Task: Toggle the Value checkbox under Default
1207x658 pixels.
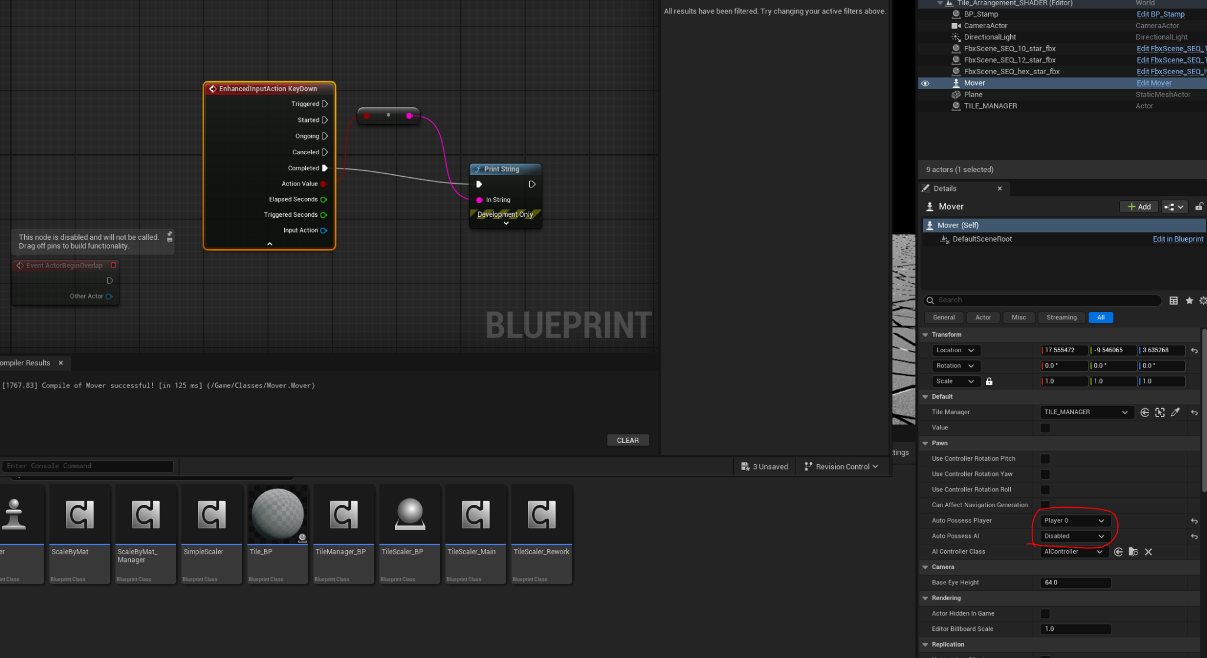Action: (1045, 428)
